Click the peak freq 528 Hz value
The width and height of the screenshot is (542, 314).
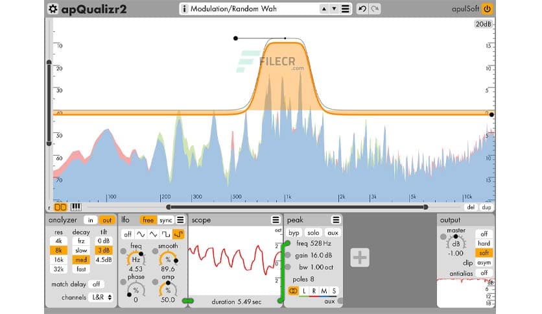tap(320, 243)
